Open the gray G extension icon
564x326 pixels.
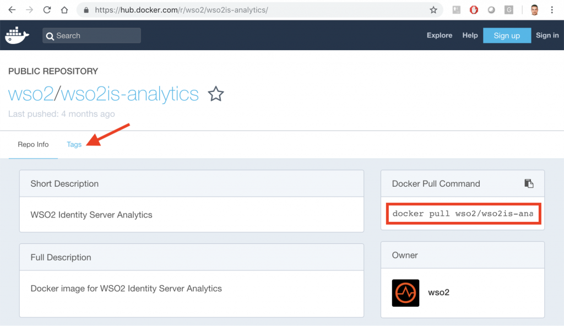[508, 10]
